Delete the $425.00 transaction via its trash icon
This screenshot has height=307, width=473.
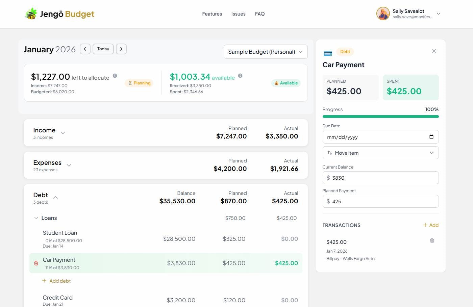coord(432,240)
